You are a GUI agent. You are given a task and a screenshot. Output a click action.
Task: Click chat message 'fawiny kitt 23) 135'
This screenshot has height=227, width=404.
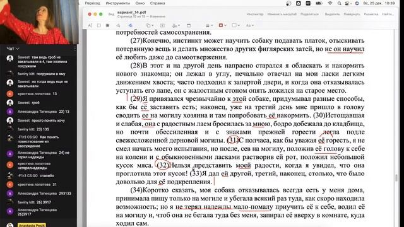click(x=33, y=129)
